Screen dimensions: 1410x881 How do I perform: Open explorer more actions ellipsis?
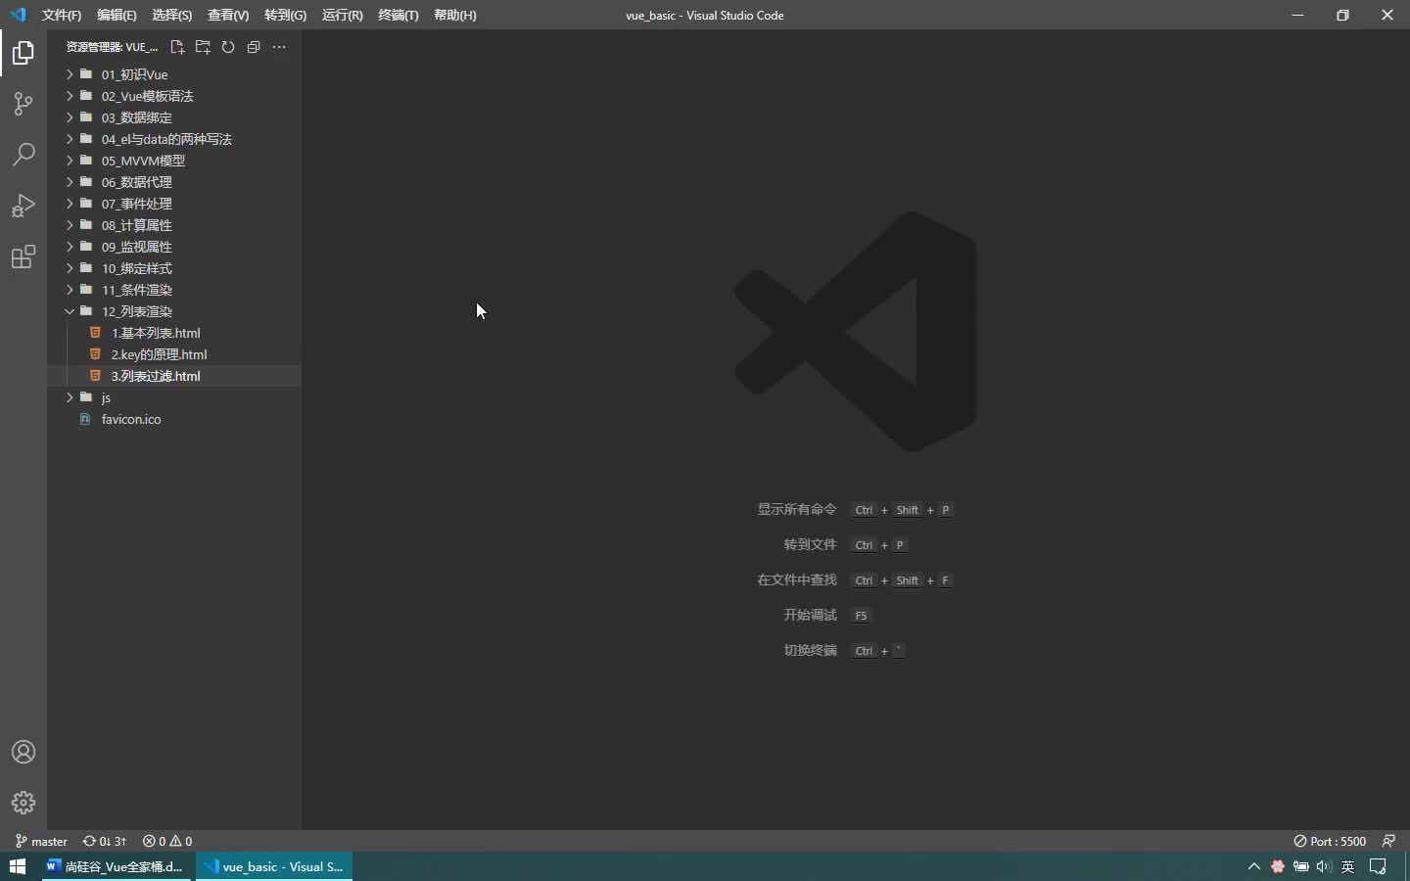coord(279,47)
